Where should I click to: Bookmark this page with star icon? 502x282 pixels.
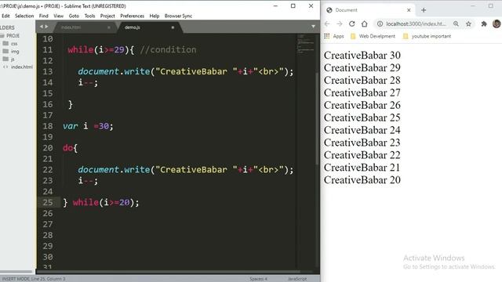coord(468,24)
